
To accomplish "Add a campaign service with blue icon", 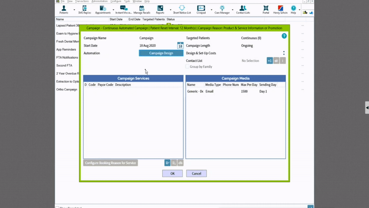I will pos(167,163).
